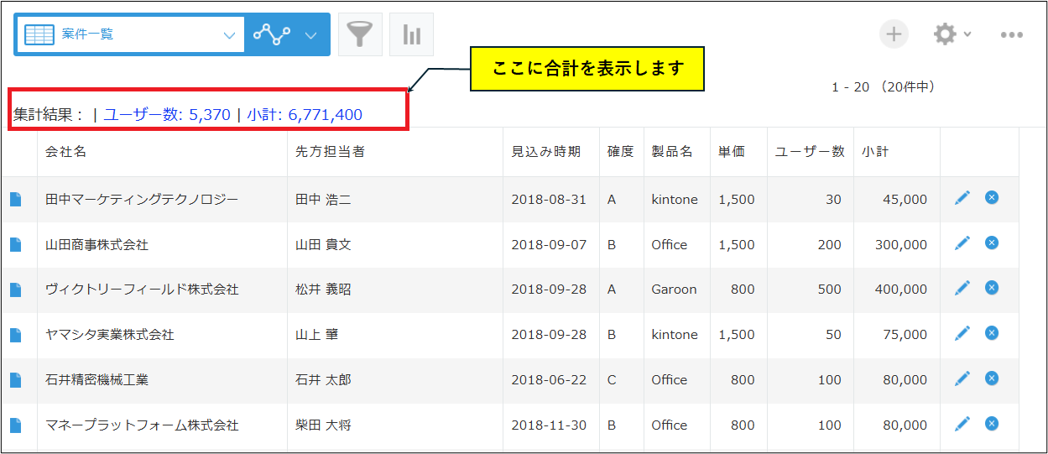This screenshot has height=454, width=1048.
Task: Delete the 石井精密機械工業 record
Action: pos(991,378)
